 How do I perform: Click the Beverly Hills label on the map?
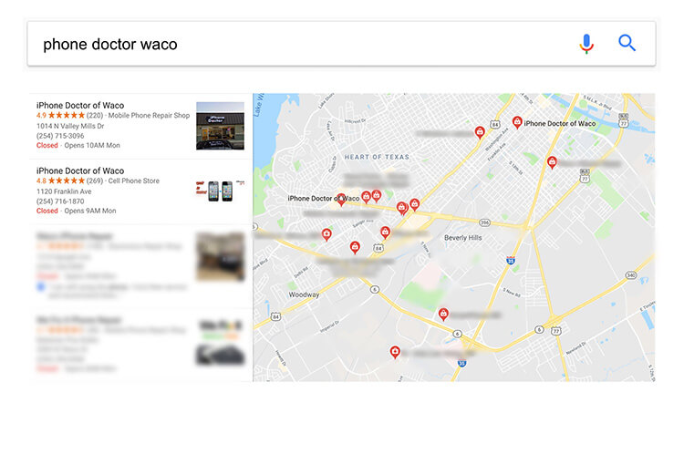[462, 238]
